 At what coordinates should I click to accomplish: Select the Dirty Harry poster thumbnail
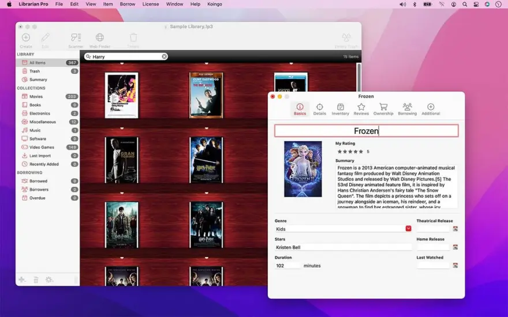tap(121, 96)
